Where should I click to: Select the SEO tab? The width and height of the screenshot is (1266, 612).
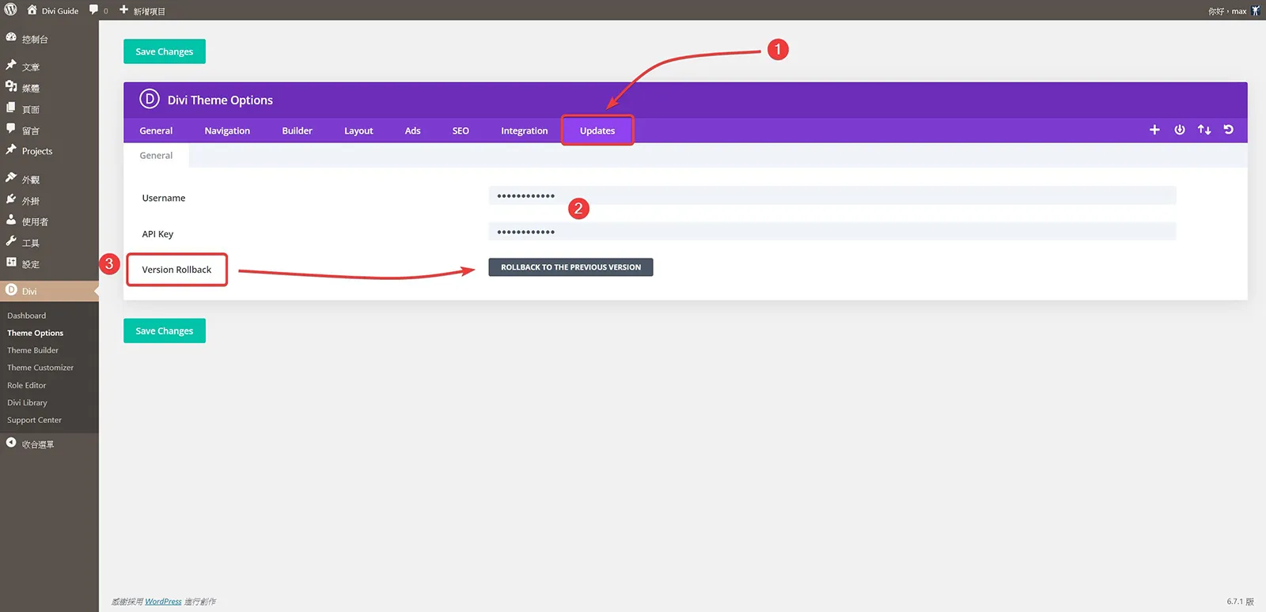click(461, 130)
